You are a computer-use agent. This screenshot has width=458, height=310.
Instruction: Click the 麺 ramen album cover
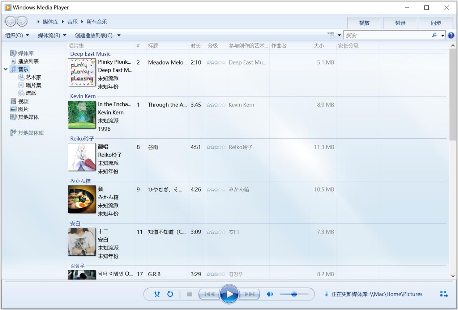coord(82,200)
